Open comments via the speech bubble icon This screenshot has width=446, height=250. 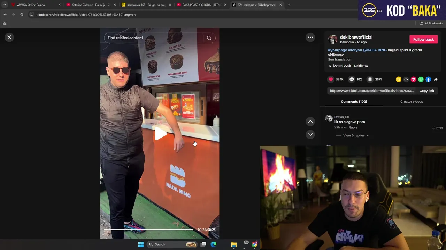pos(352,79)
